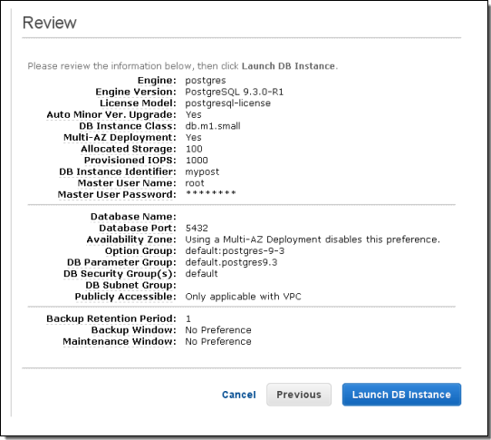This screenshot has height=440, width=491.
Task: Select the db.m1.small value text
Action: [x=213, y=126]
